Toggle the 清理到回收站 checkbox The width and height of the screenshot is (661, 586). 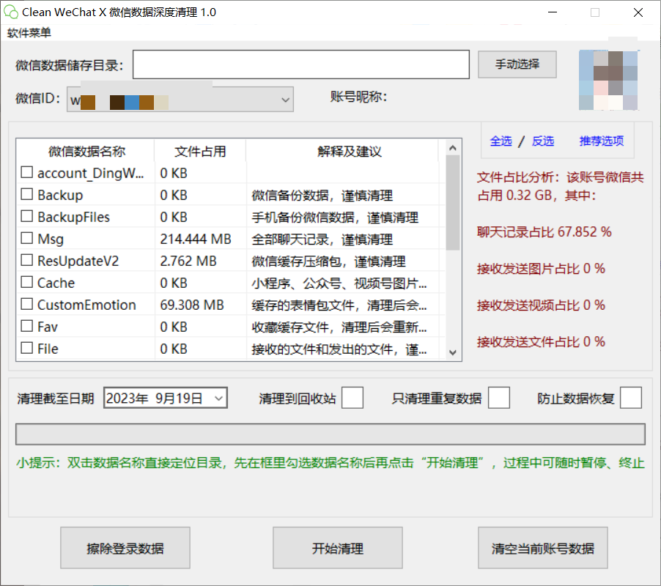(x=352, y=398)
